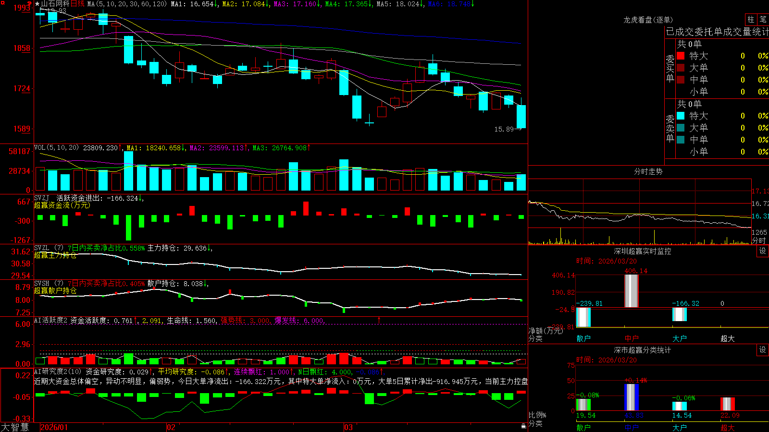Image resolution: width=769 pixels, height=432 pixels.
Task: Switch 龙虎看盘 to 柱 bar view
Action: pyautogui.click(x=751, y=19)
